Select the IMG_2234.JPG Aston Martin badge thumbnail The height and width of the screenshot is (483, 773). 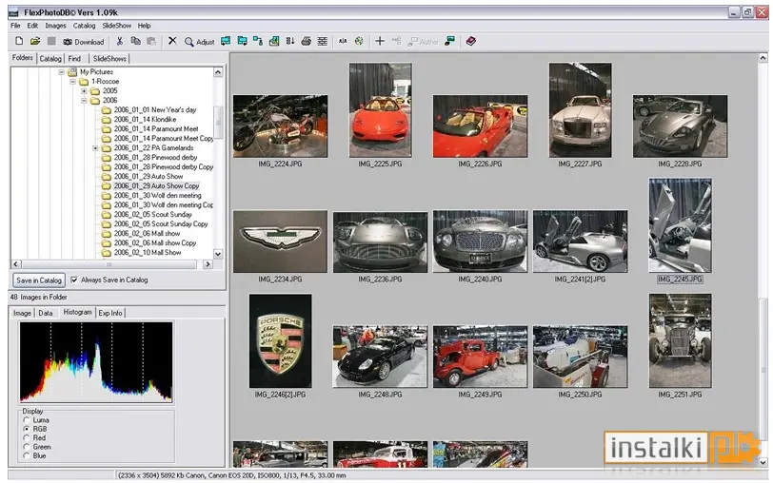click(280, 241)
